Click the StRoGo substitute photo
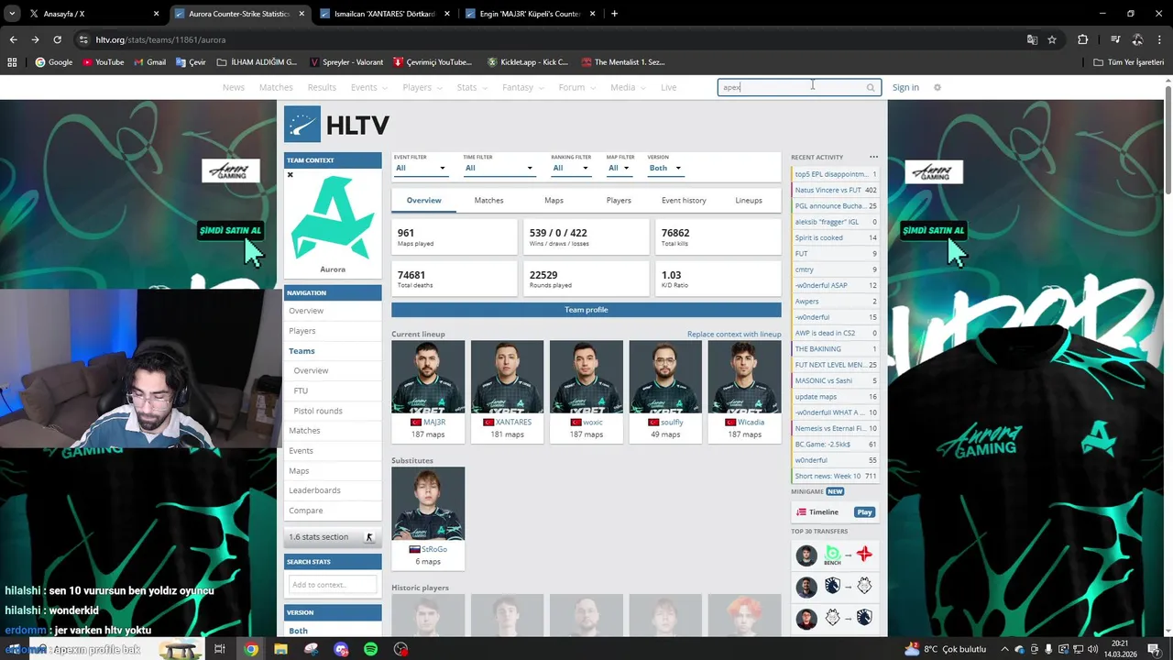The image size is (1173, 660). pyautogui.click(x=428, y=503)
